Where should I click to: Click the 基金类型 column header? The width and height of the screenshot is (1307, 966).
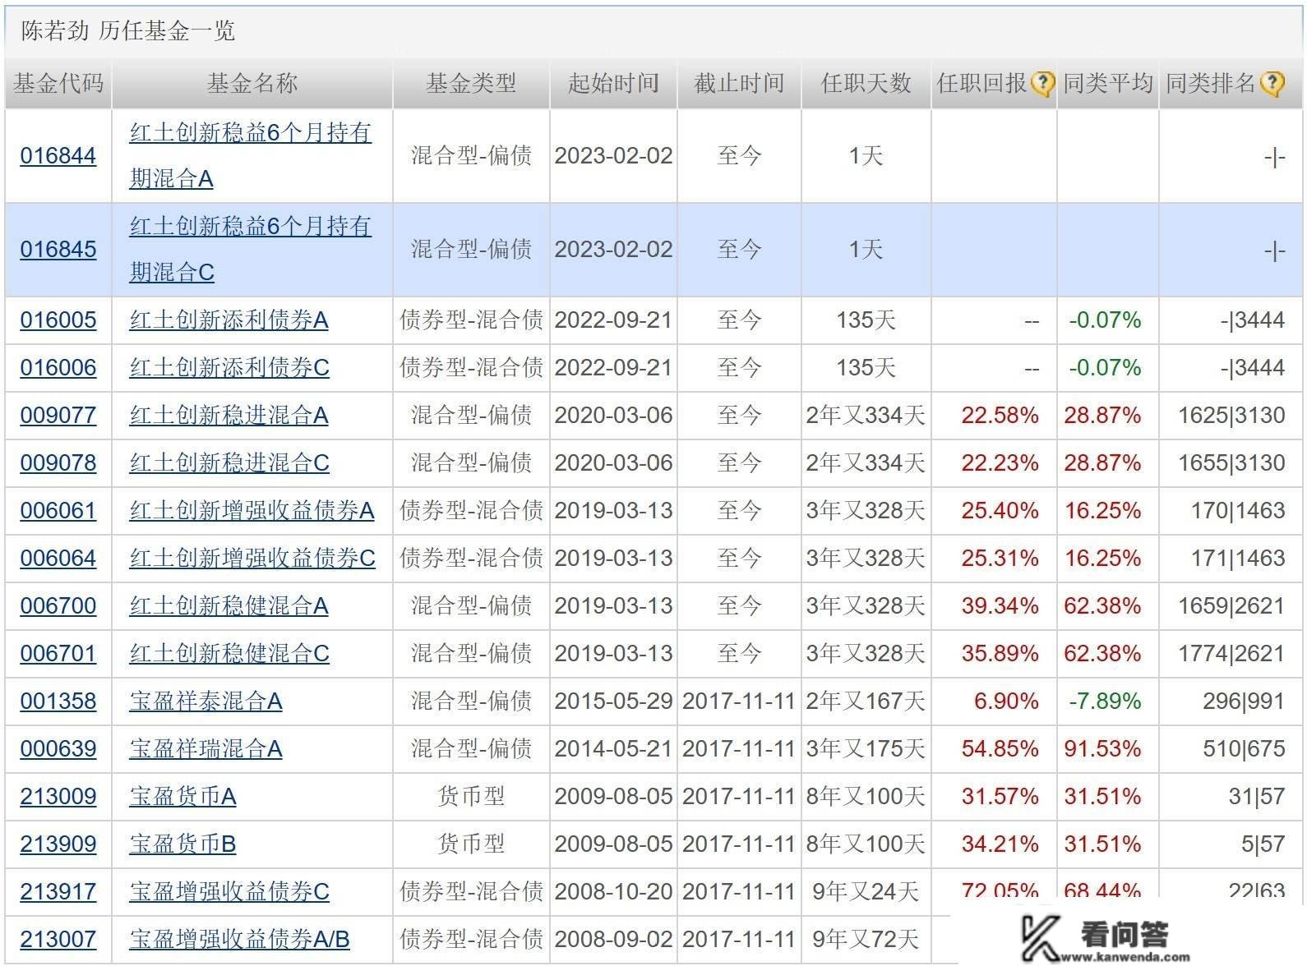[471, 83]
